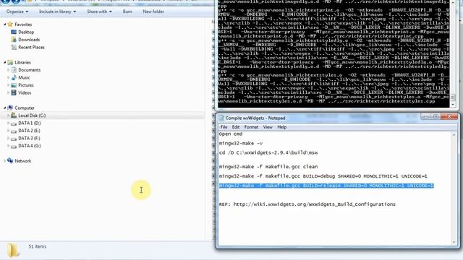Click the DATA 2 (E:) drive icon
463x260 pixels.
tap(14, 131)
